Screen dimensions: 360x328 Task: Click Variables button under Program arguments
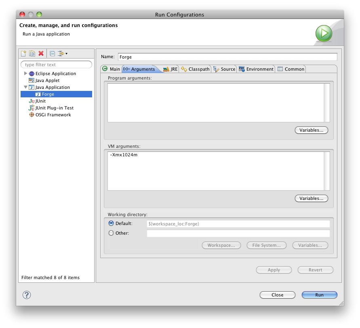click(x=311, y=130)
